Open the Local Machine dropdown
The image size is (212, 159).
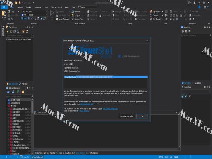34,12
